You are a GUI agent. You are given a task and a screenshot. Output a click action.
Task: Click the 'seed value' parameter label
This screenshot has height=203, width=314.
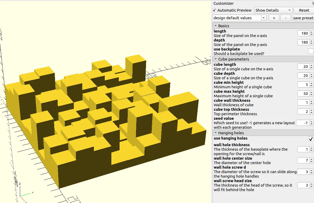coord(224,118)
